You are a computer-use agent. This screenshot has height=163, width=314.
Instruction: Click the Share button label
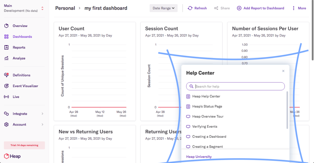pyautogui.click(x=225, y=8)
